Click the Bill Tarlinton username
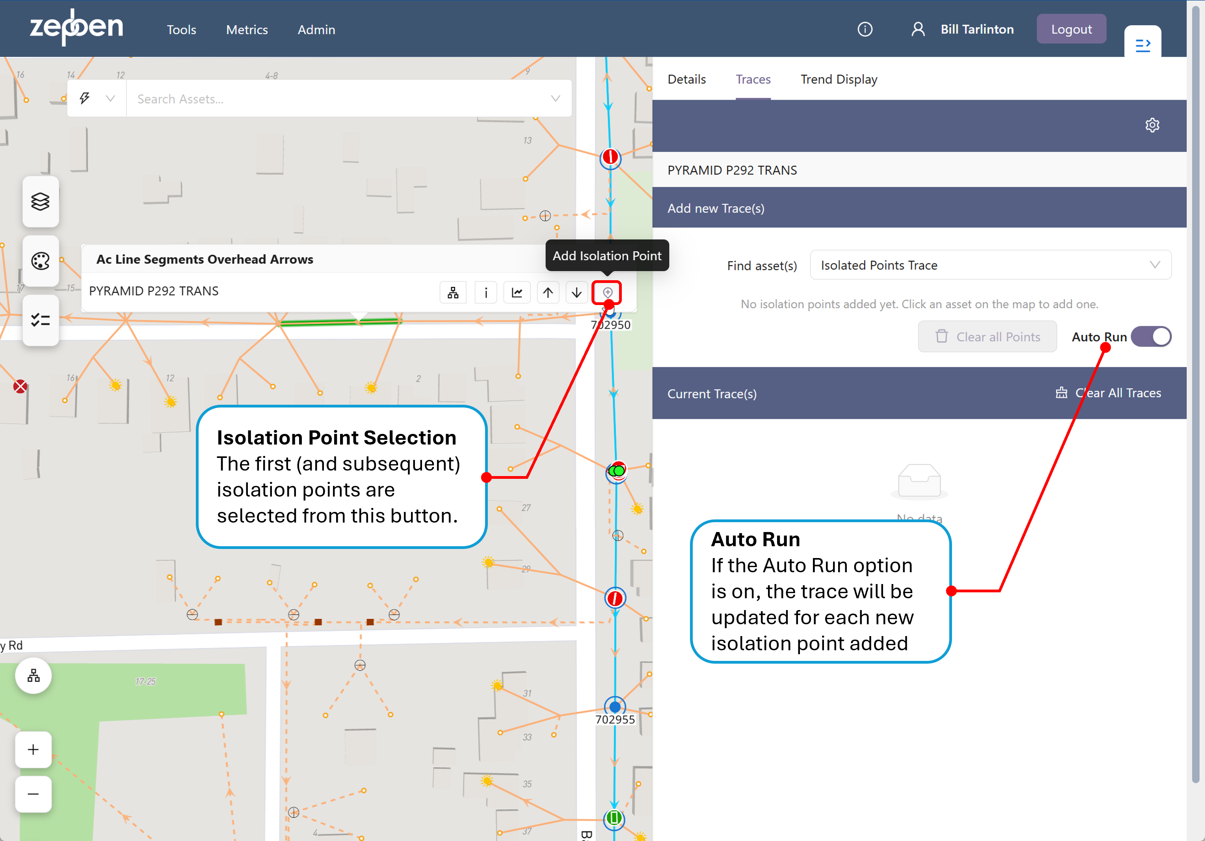 click(977, 30)
